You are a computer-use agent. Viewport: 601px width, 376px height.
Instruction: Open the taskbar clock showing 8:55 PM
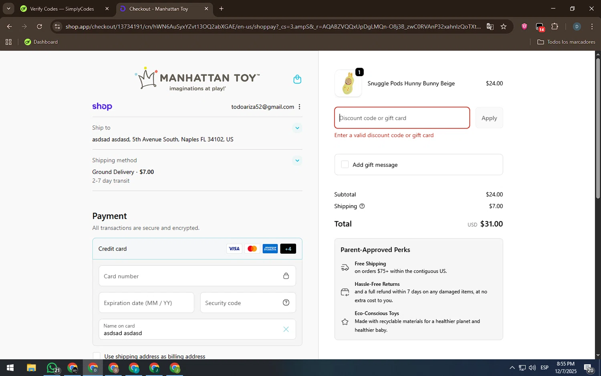pos(566,368)
